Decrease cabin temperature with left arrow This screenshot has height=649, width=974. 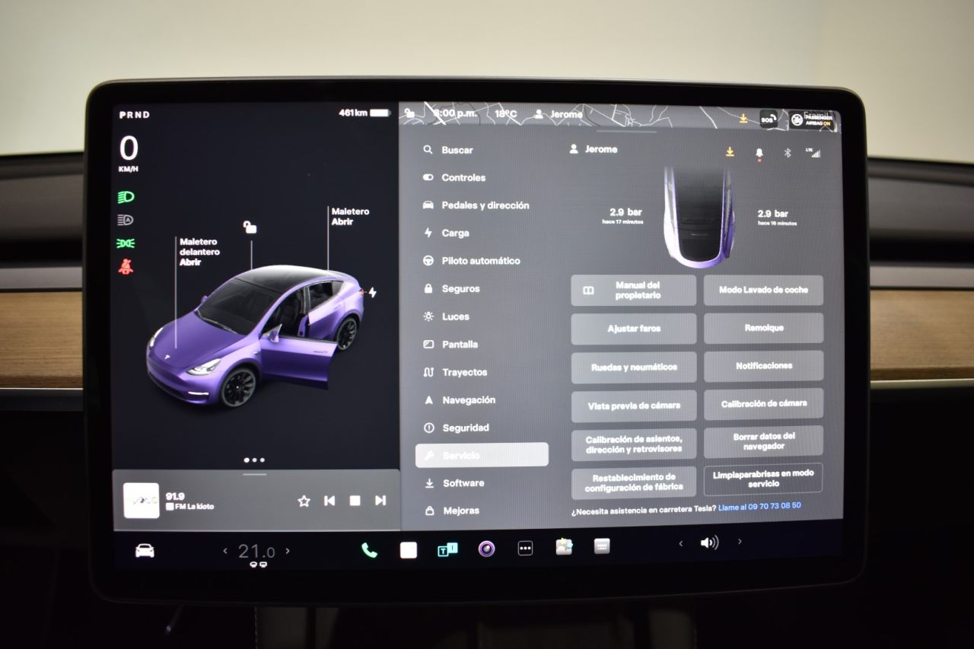click(225, 551)
